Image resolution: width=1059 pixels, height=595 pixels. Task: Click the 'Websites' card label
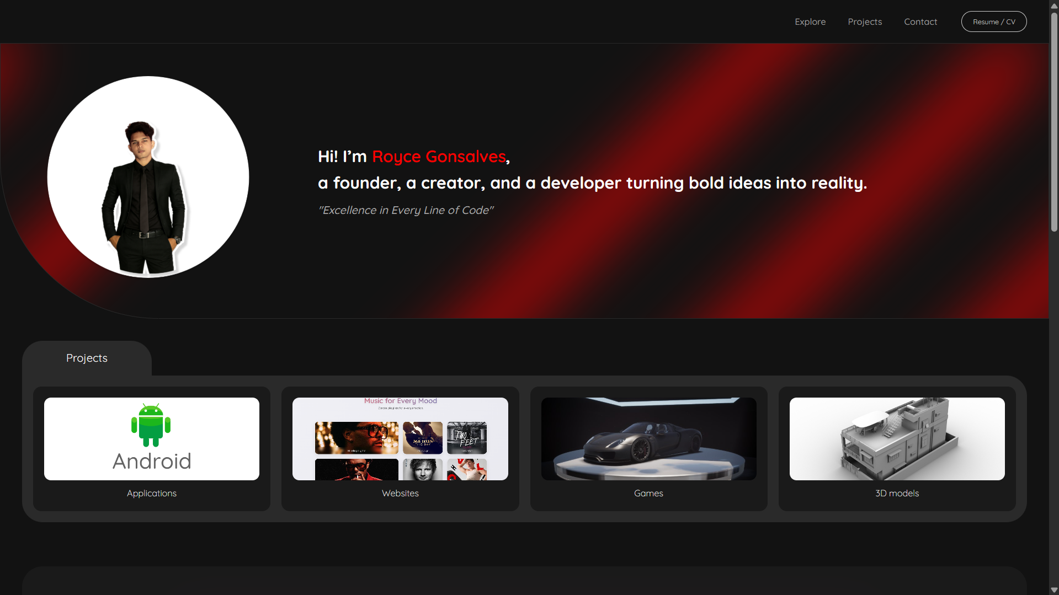pyautogui.click(x=400, y=493)
